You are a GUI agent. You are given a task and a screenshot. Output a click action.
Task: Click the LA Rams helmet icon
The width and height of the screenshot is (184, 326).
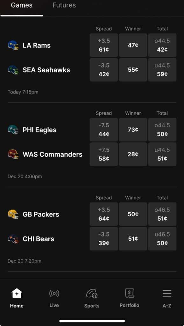coord(14,45)
